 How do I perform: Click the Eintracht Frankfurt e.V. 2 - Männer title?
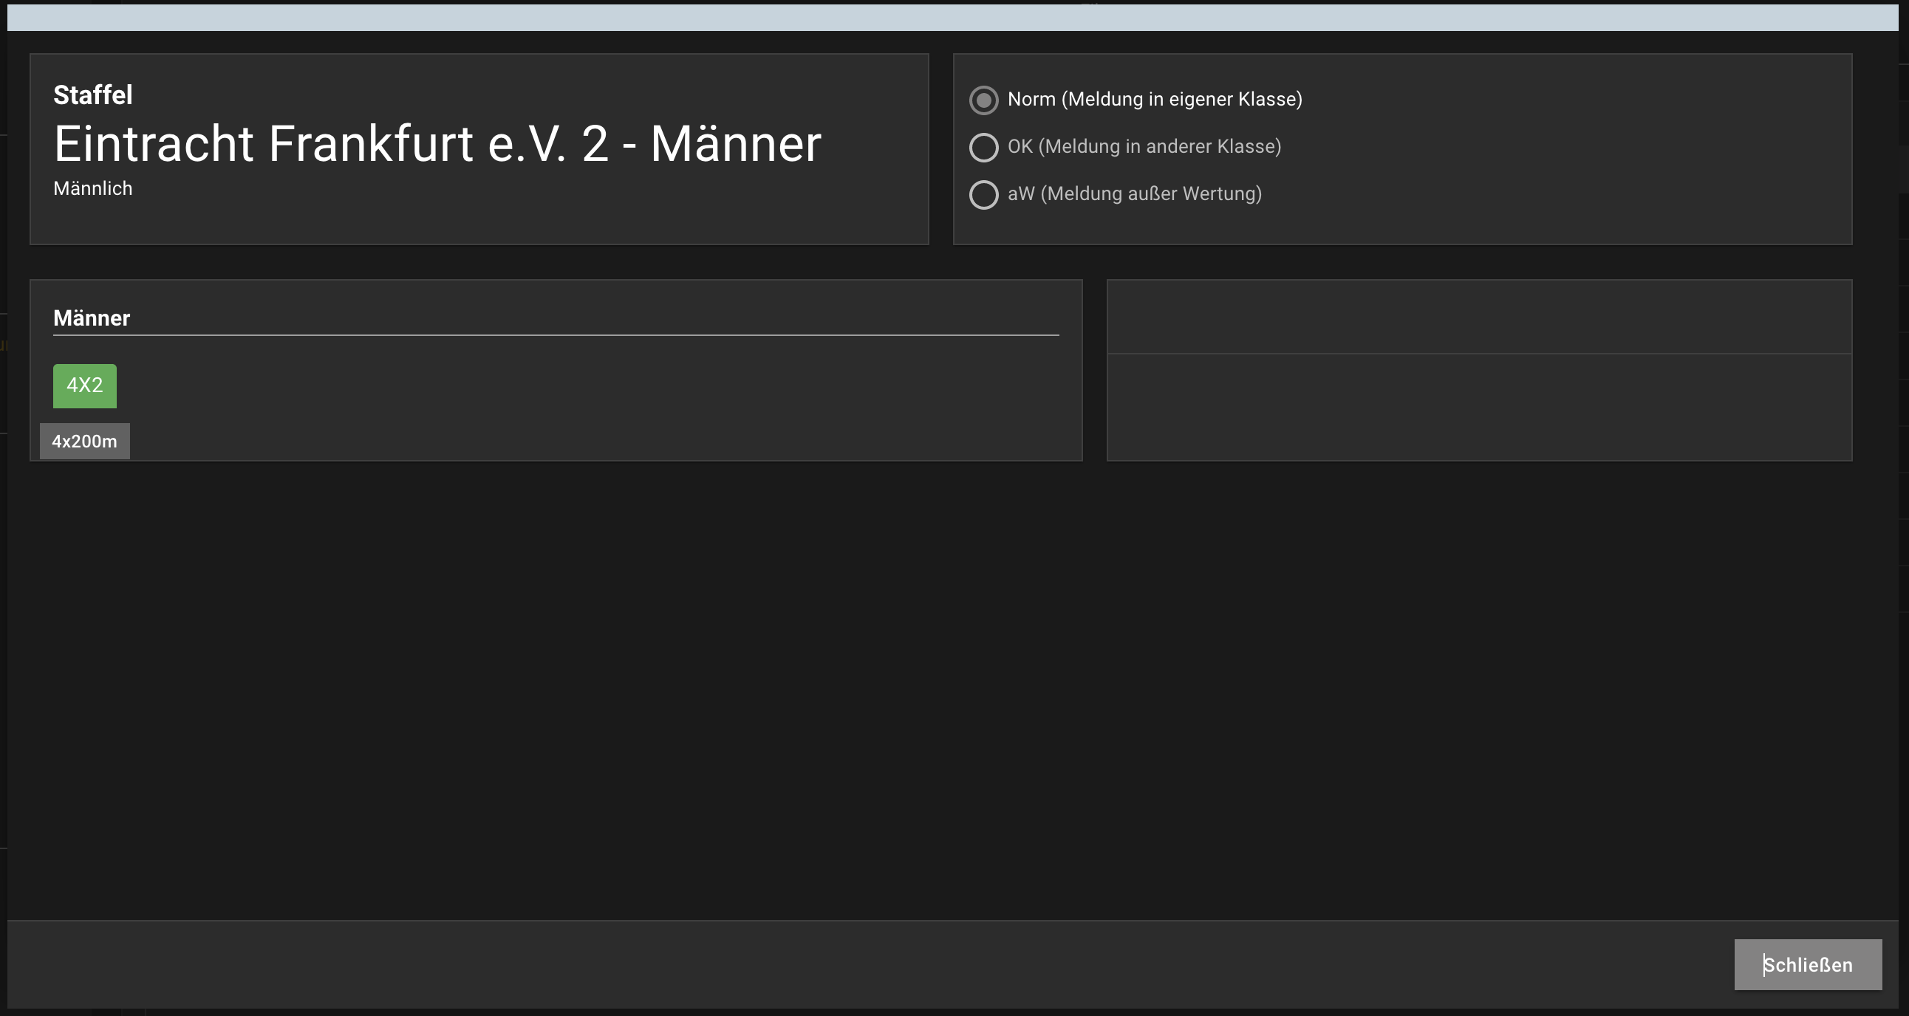tap(438, 144)
